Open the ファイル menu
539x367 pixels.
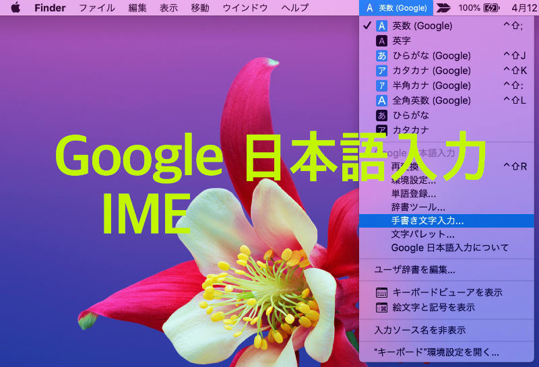(x=97, y=7)
